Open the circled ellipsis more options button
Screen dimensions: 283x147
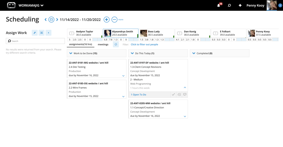[114, 19]
